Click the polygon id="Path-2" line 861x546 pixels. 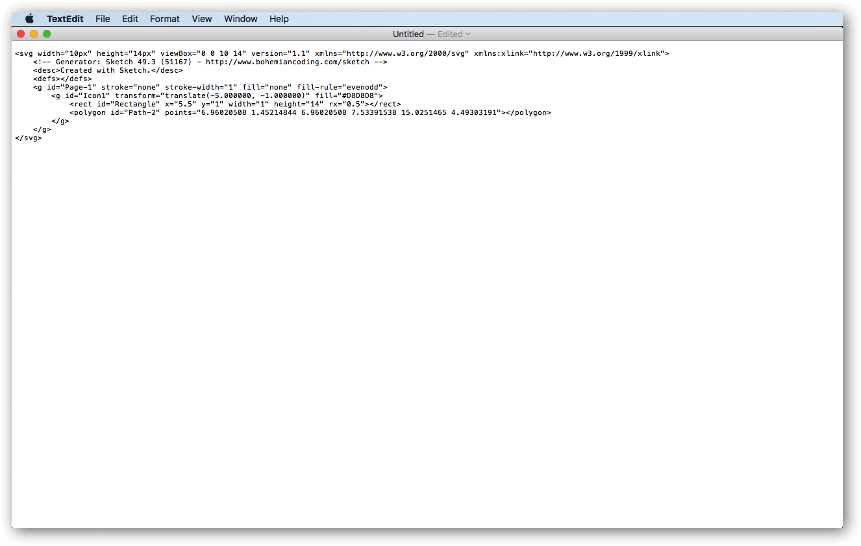click(310, 112)
